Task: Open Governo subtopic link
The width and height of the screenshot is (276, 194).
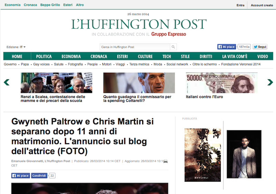Action: coord(10,64)
